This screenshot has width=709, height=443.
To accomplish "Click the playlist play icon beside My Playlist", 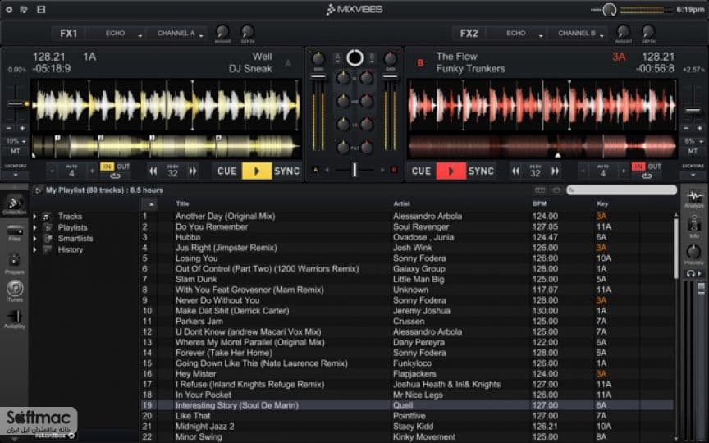I will tap(38, 190).
